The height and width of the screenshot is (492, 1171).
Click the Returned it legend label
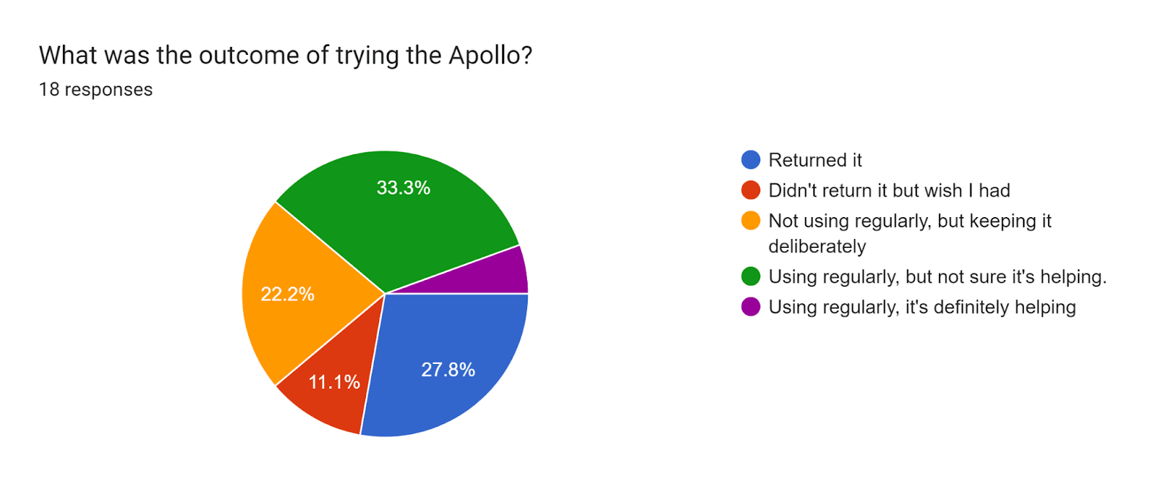(815, 160)
